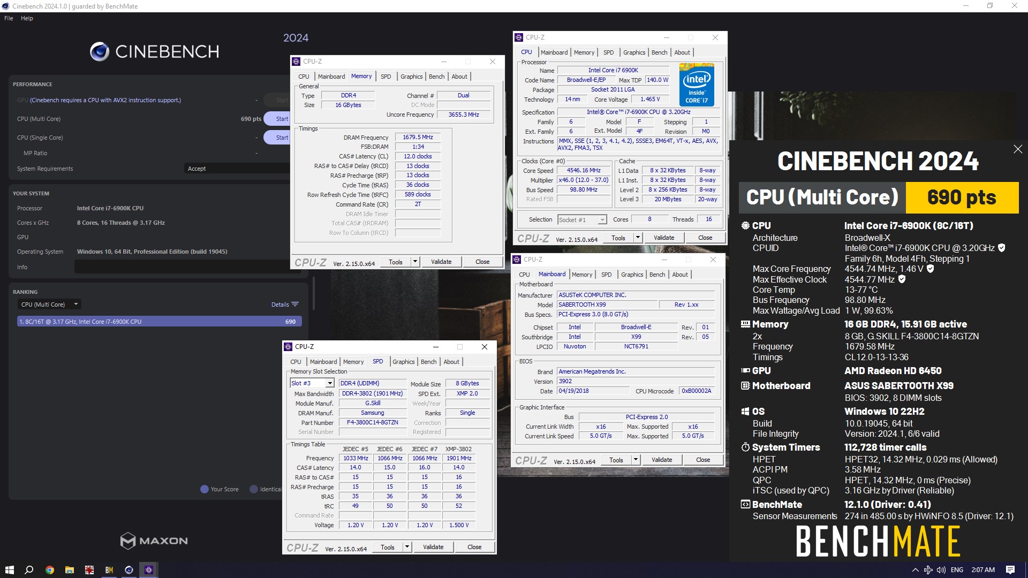Image resolution: width=1028 pixels, height=578 pixels.
Task: Open File Explorer from the taskbar
Action: [70, 570]
